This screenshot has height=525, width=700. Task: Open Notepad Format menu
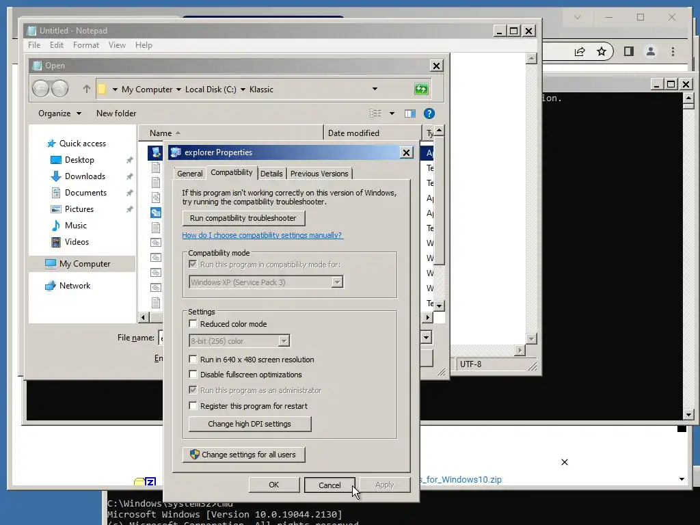pos(85,45)
